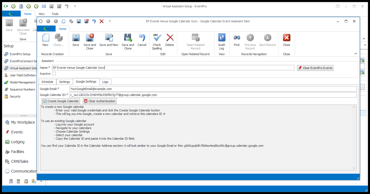Image resolution: width=370 pixels, height=194 pixels.
Task: Open the Audit Log
Action: pos(222,42)
